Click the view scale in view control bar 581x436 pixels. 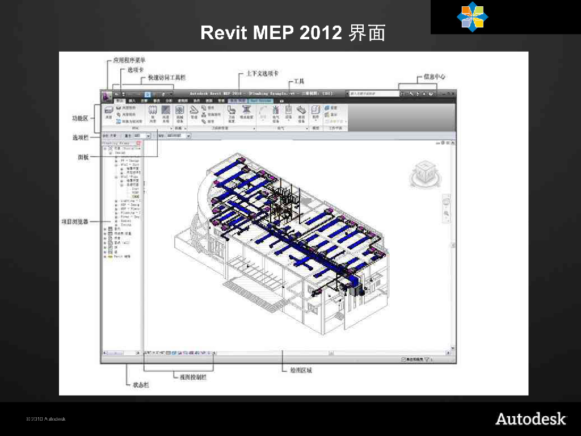click(x=155, y=353)
